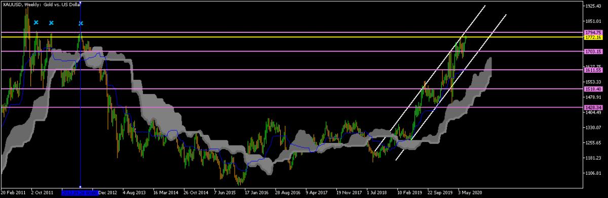
Task: Click the first blue X marker
Action: click(36, 23)
